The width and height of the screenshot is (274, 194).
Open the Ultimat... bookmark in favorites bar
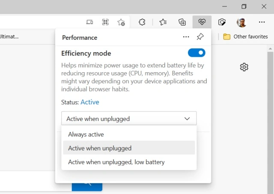(x=9, y=37)
